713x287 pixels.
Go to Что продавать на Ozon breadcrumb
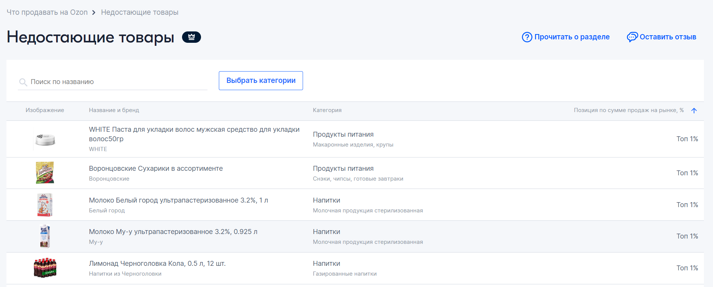pos(47,12)
